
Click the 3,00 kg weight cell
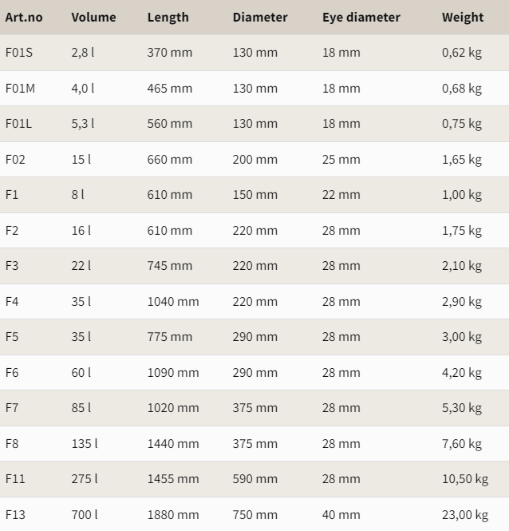pos(462,337)
